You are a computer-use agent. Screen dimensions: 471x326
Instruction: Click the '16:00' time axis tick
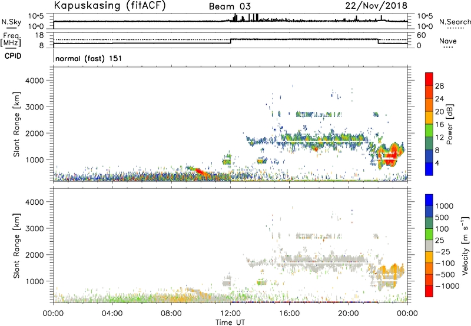tap(289, 314)
